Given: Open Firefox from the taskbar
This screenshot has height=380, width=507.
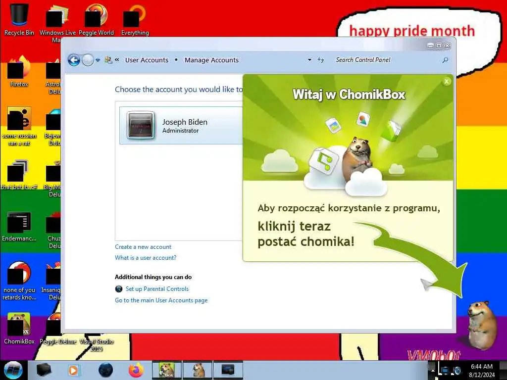Looking at the screenshot, I should pos(136,370).
